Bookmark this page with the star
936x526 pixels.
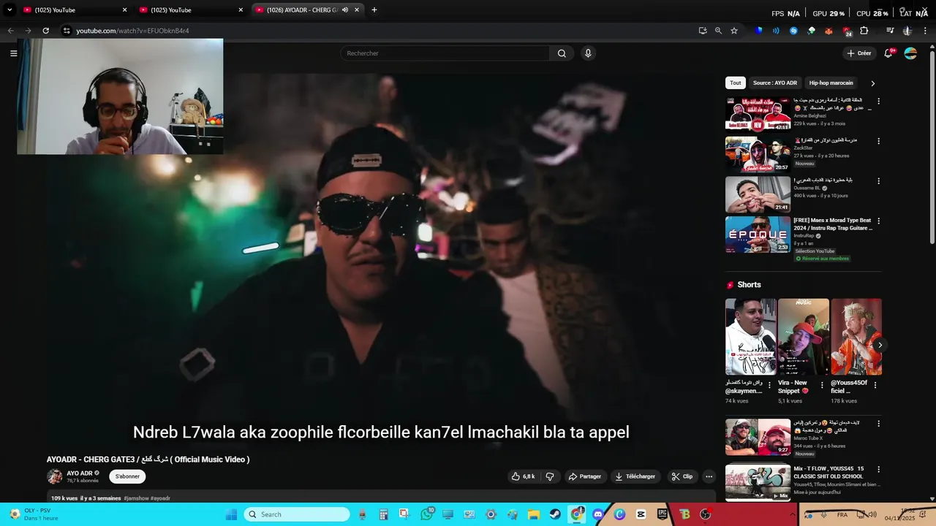tap(734, 31)
